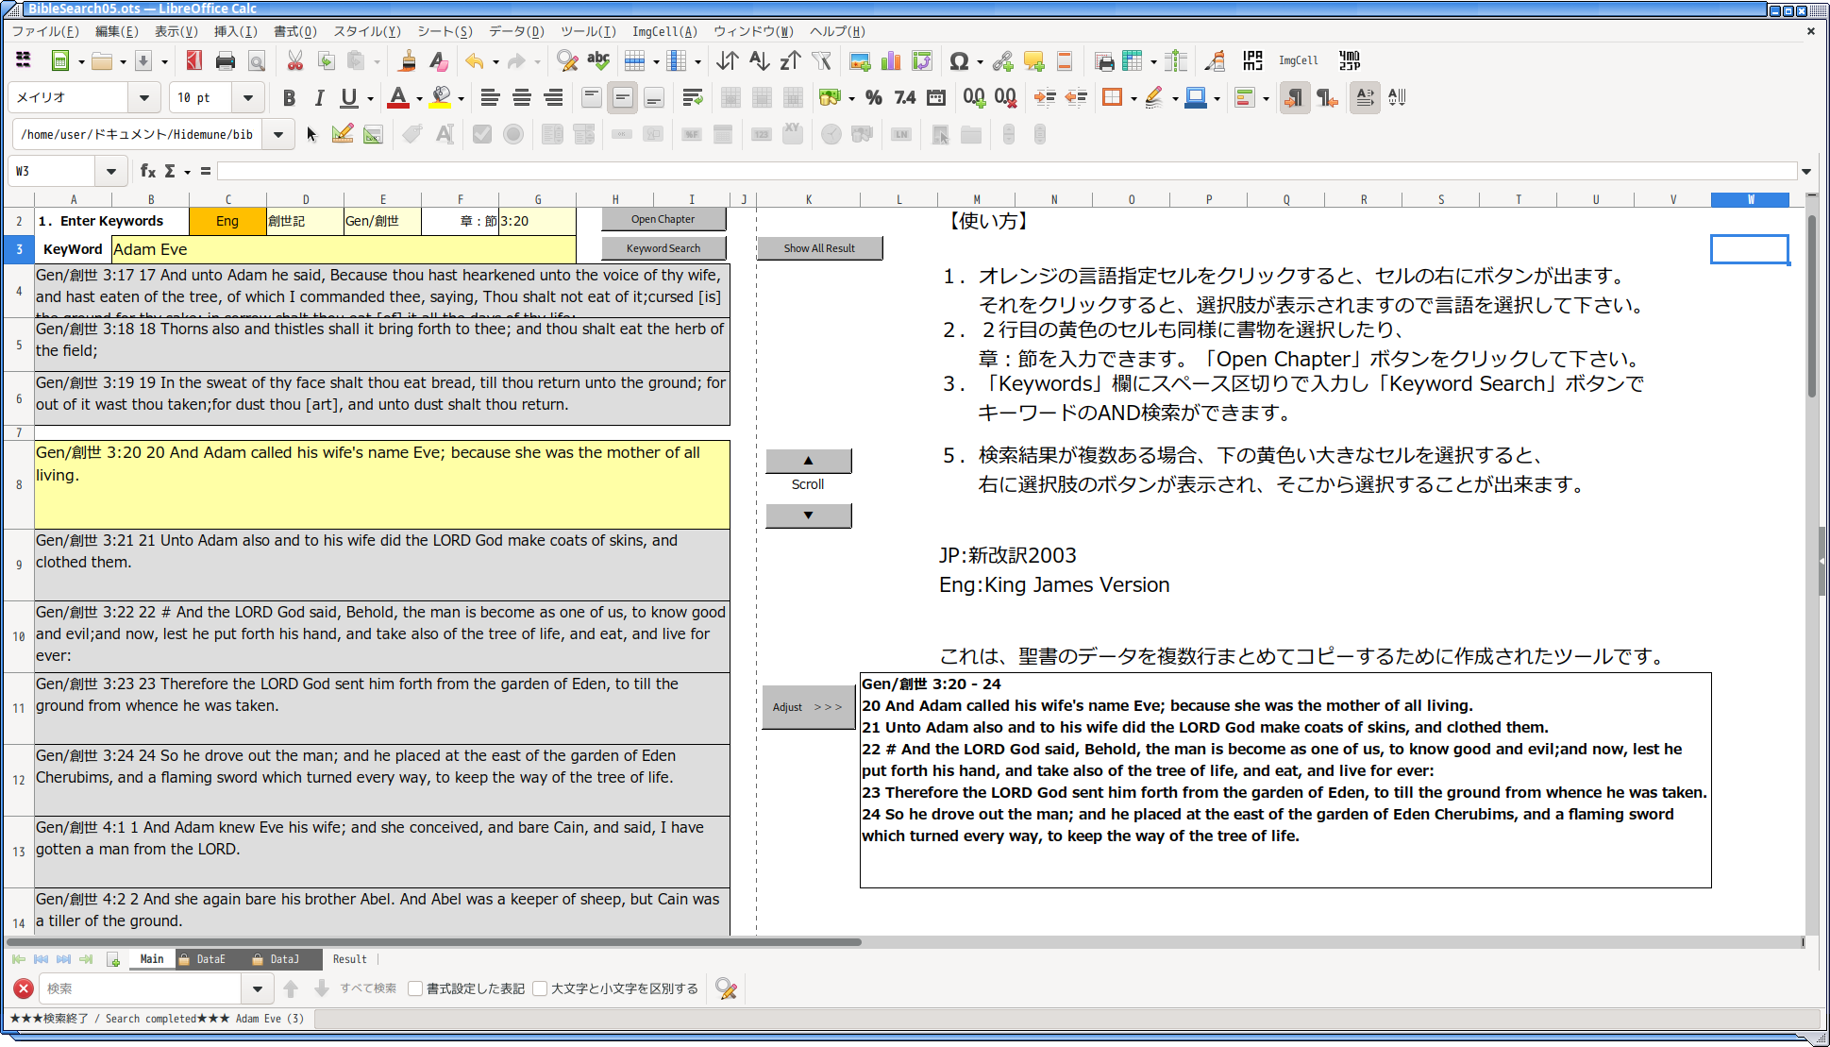
Task: Apply the yellow background color swatch
Action: tap(440, 97)
